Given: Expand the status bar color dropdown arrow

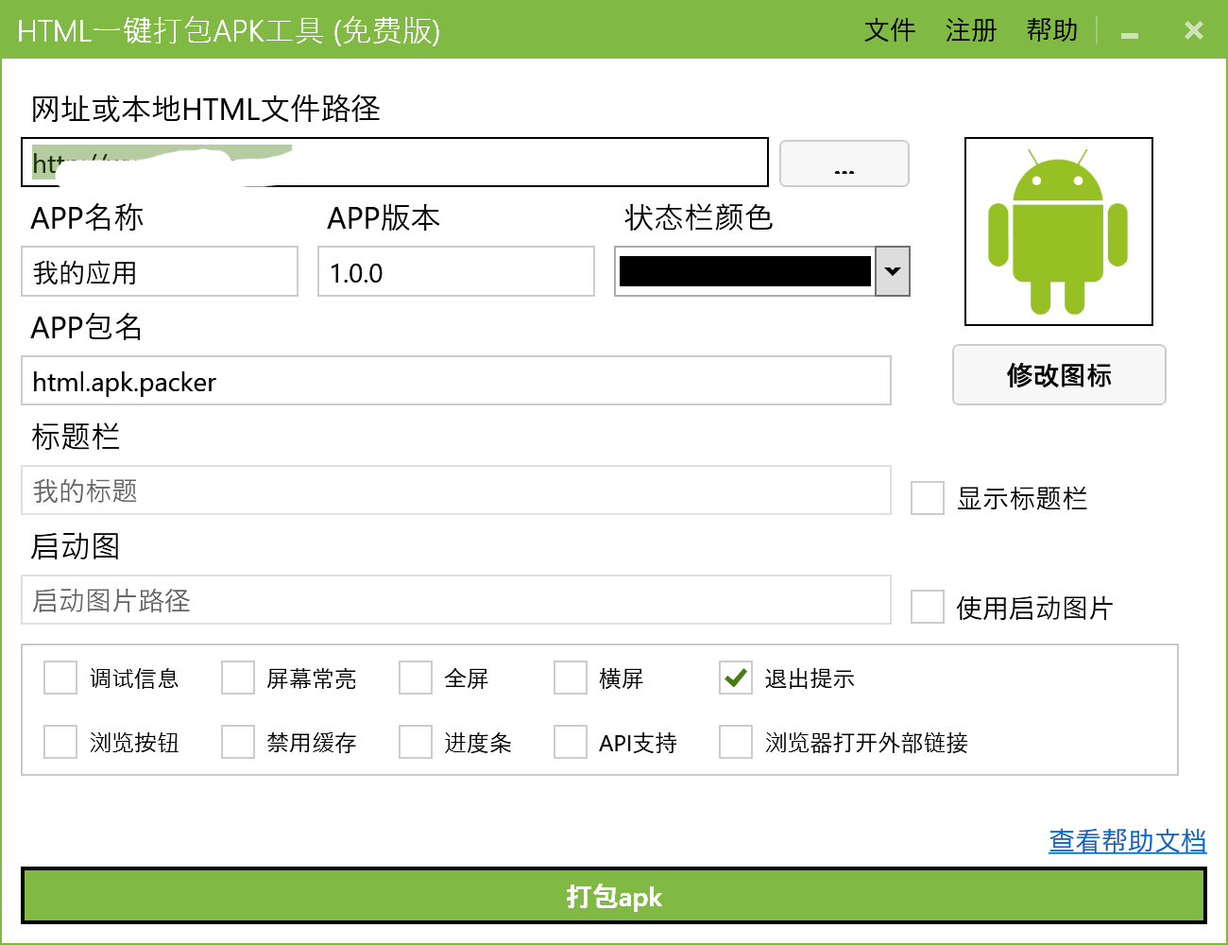Looking at the screenshot, I should click(x=892, y=271).
